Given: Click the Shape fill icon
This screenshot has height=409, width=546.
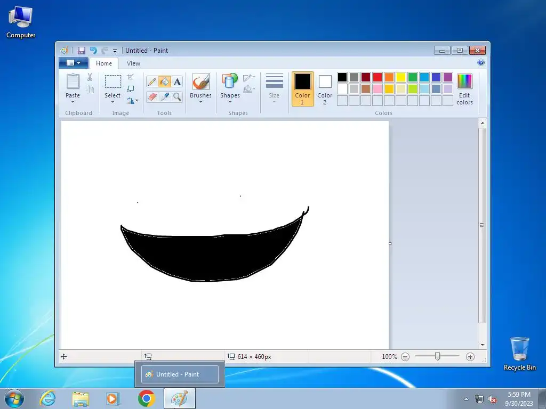Looking at the screenshot, I should point(247,89).
